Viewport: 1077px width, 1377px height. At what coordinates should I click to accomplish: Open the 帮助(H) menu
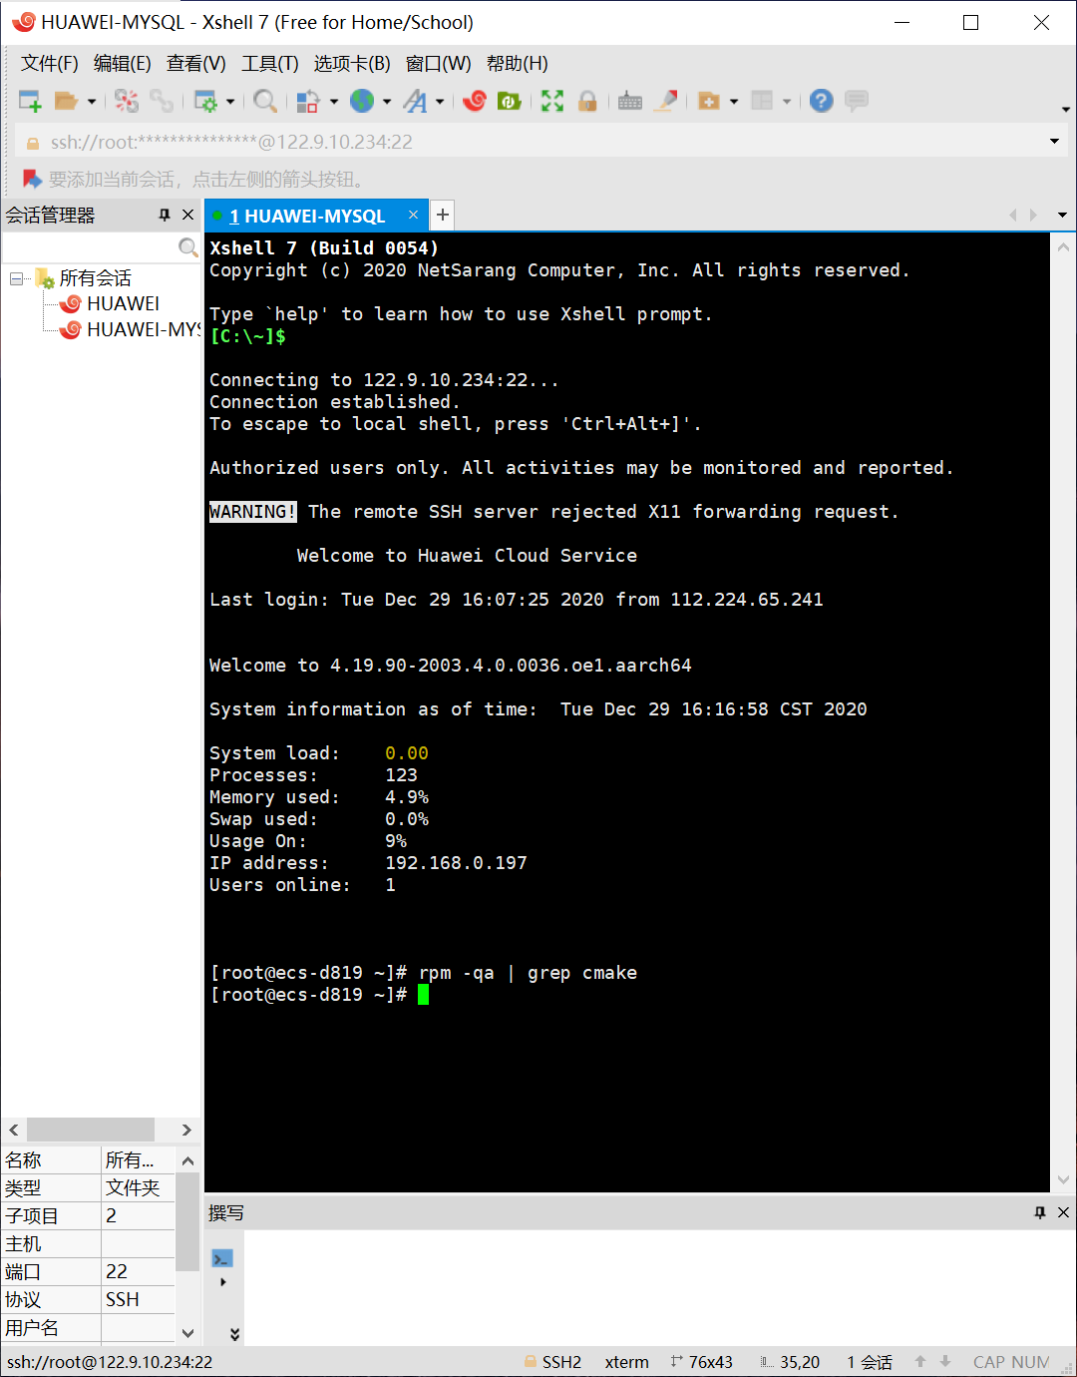(517, 64)
